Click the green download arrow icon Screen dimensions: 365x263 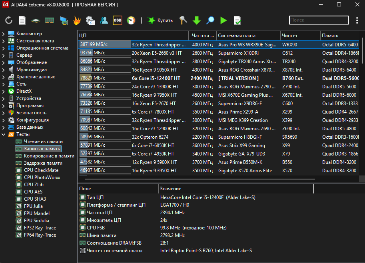196,20
